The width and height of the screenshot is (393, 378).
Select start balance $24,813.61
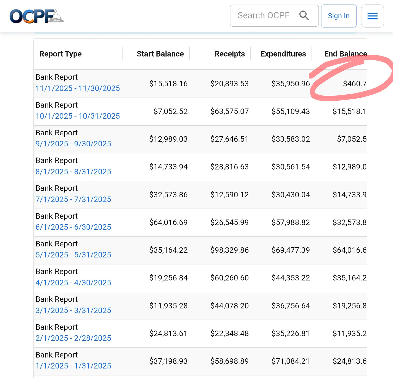[168, 334]
